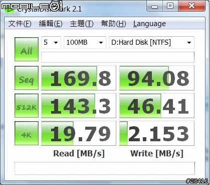Start the 512K random test
Screen dimensions: 210x185
27,106
